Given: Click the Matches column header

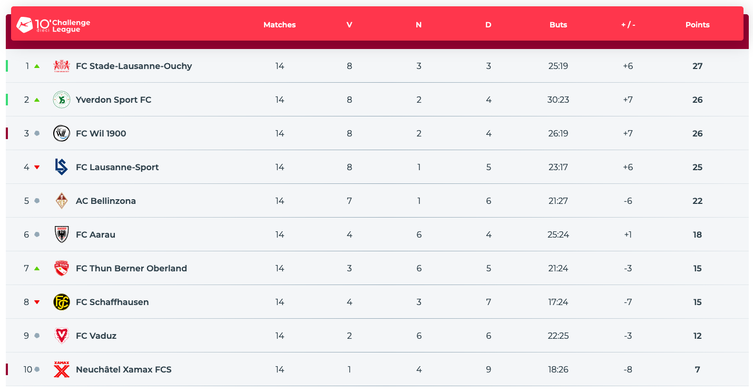Looking at the screenshot, I should (279, 25).
